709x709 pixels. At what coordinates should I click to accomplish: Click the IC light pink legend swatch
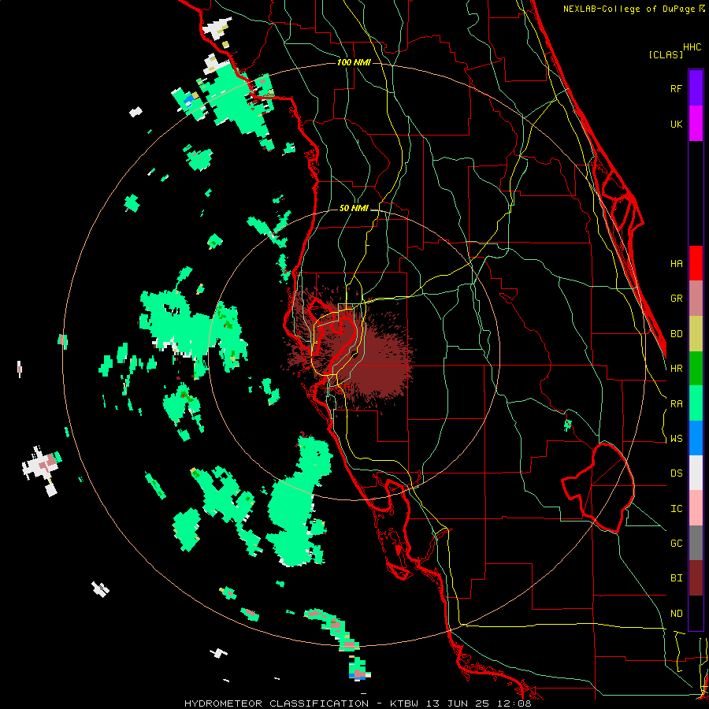click(696, 508)
